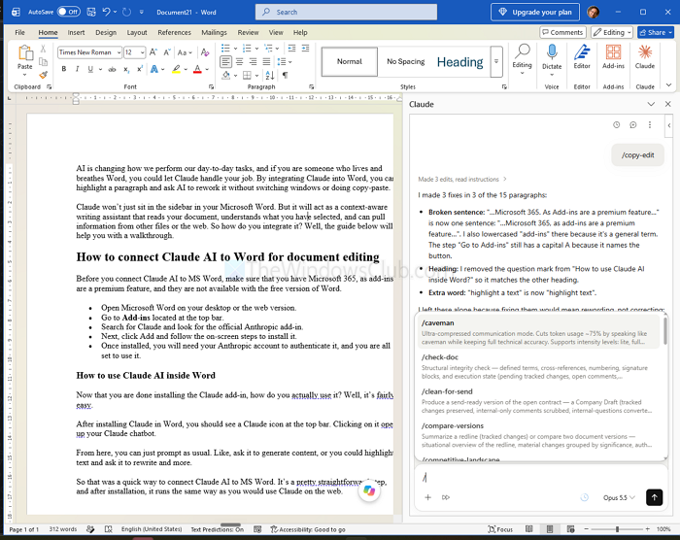
Task: Select the /check-doc command suggestion
Action: 536,366
